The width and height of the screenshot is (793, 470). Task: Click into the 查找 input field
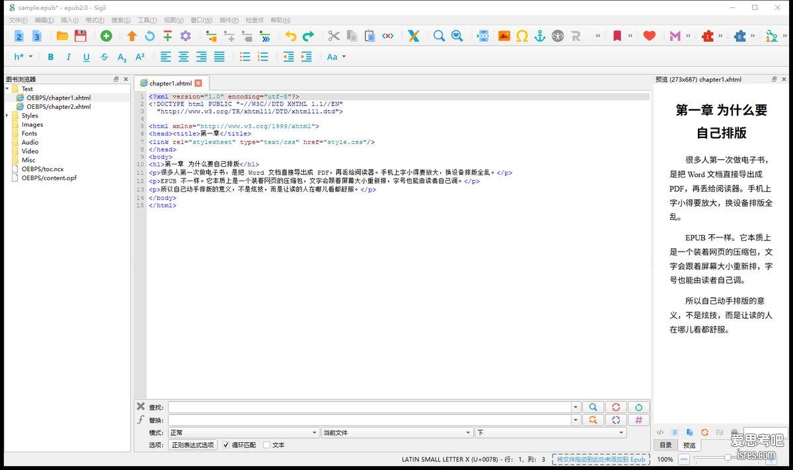point(369,407)
